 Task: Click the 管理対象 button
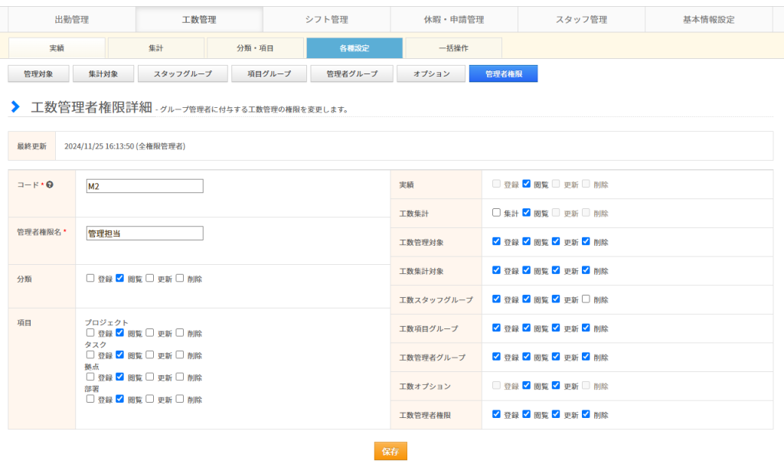pos(38,73)
